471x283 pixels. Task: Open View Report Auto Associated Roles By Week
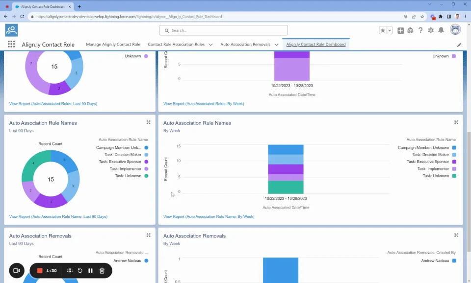pyautogui.click(x=204, y=104)
